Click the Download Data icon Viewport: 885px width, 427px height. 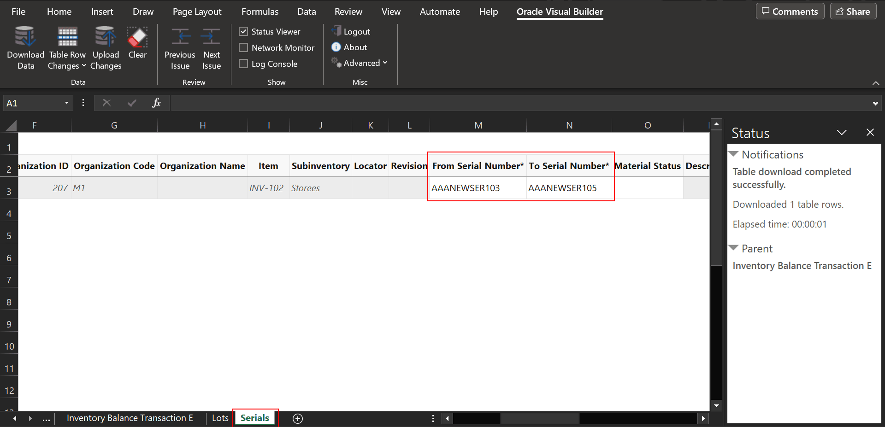click(x=25, y=37)
